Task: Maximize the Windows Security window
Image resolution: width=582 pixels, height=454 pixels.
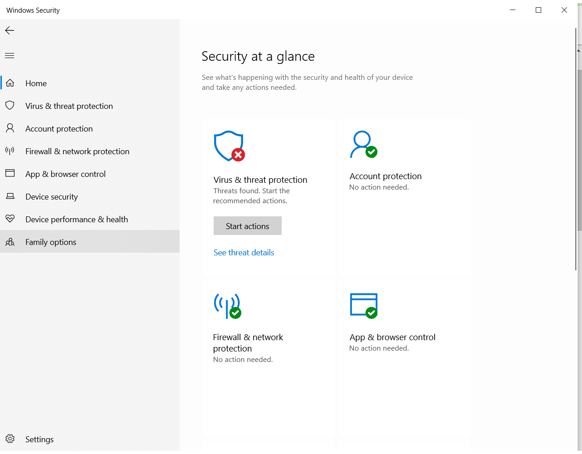Action: click(x=538, y=10)
